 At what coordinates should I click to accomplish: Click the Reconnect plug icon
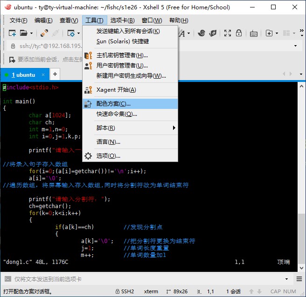pos(44,33)
